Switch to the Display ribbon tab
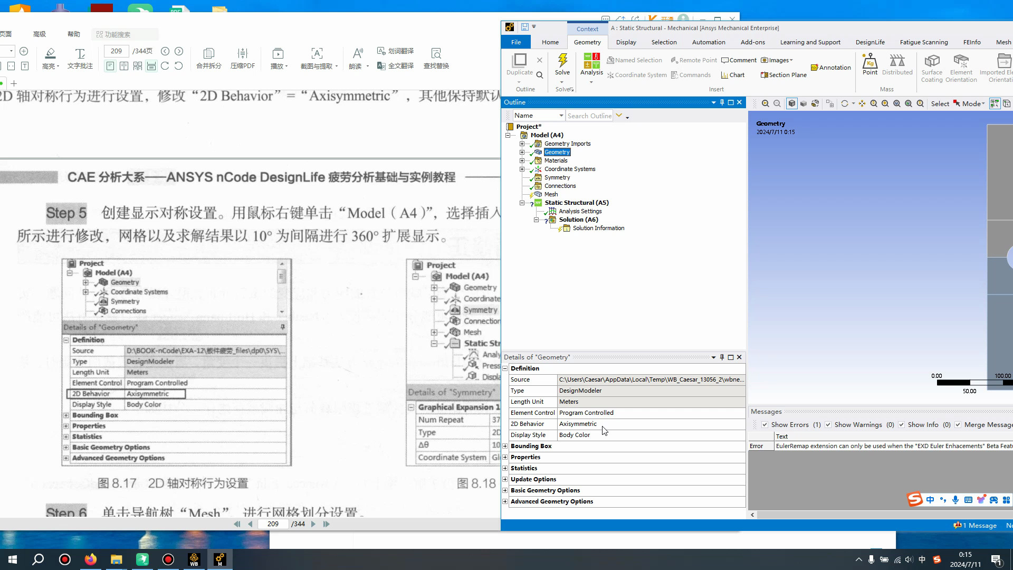This screenshot has width=1013, height=570. (626, 42)
